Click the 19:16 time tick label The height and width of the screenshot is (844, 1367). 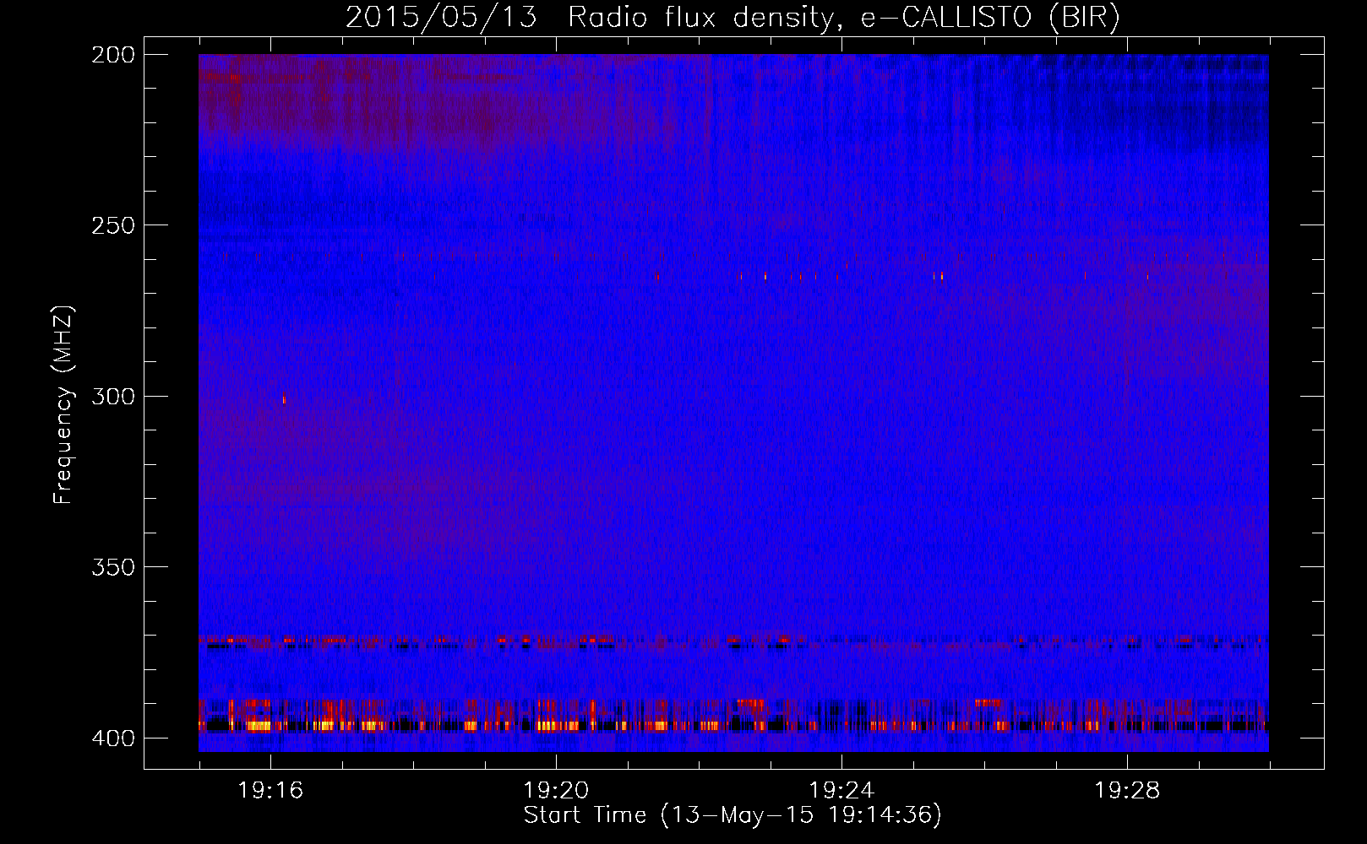pyautogui.click(x=270, y=791)
